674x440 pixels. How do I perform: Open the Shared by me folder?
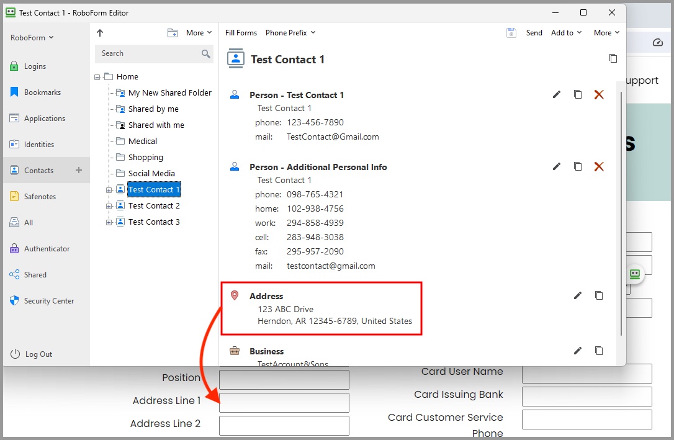point(153,109)
